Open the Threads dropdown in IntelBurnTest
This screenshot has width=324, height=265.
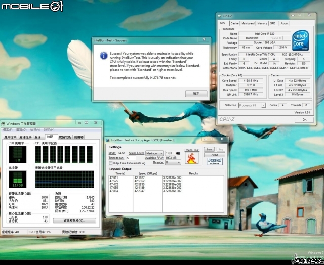(x=173, y=162)
